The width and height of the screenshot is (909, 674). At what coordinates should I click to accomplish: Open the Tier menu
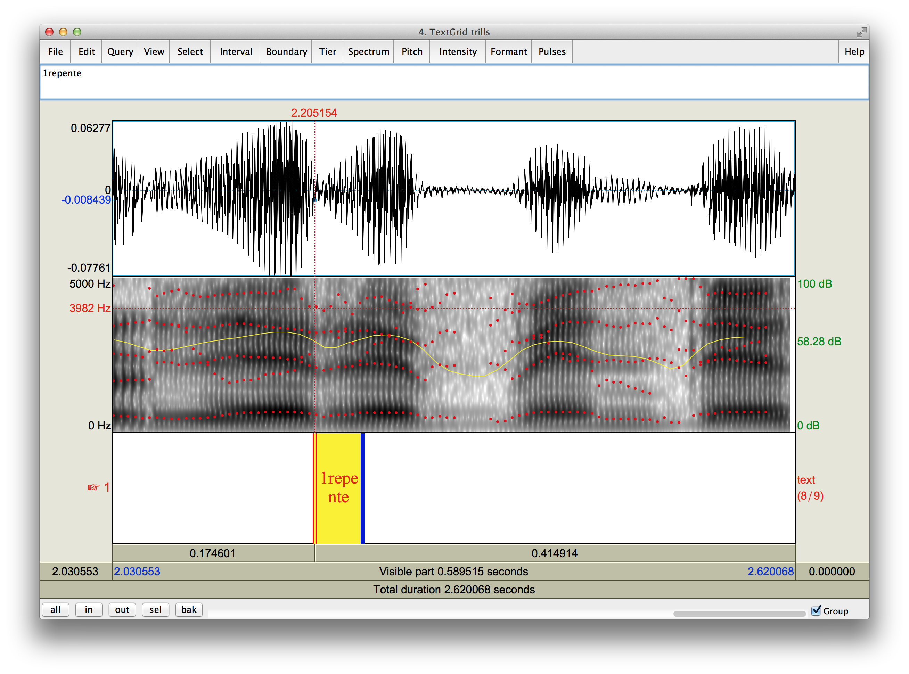(x=327, y=52)
